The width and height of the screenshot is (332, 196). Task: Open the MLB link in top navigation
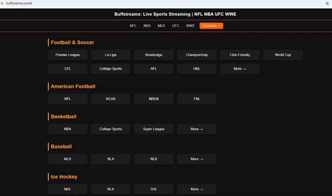(161, 26)
